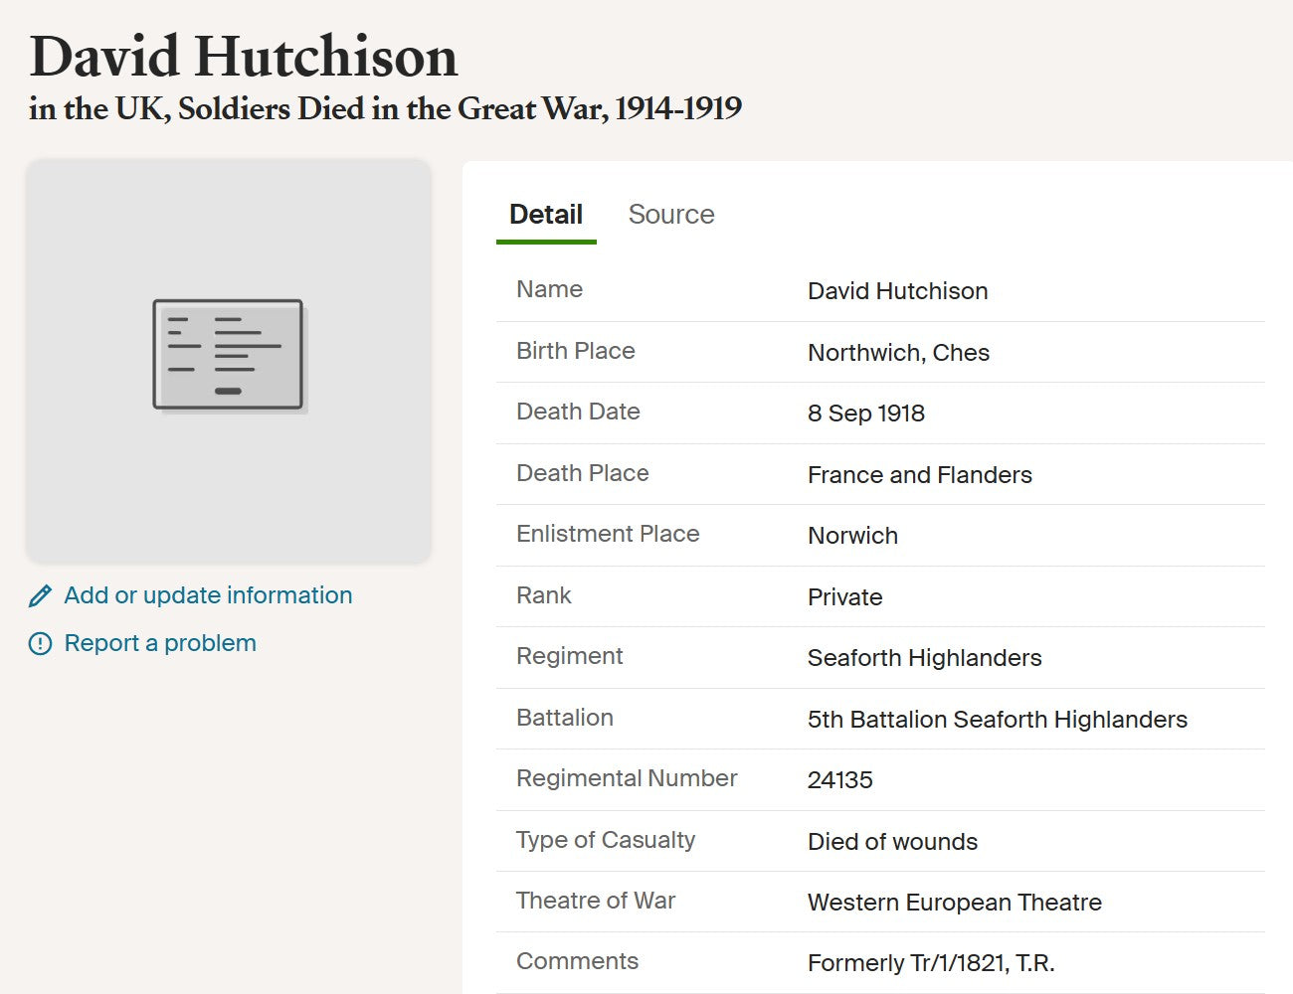Select the Detail tab

pos(546,215)
